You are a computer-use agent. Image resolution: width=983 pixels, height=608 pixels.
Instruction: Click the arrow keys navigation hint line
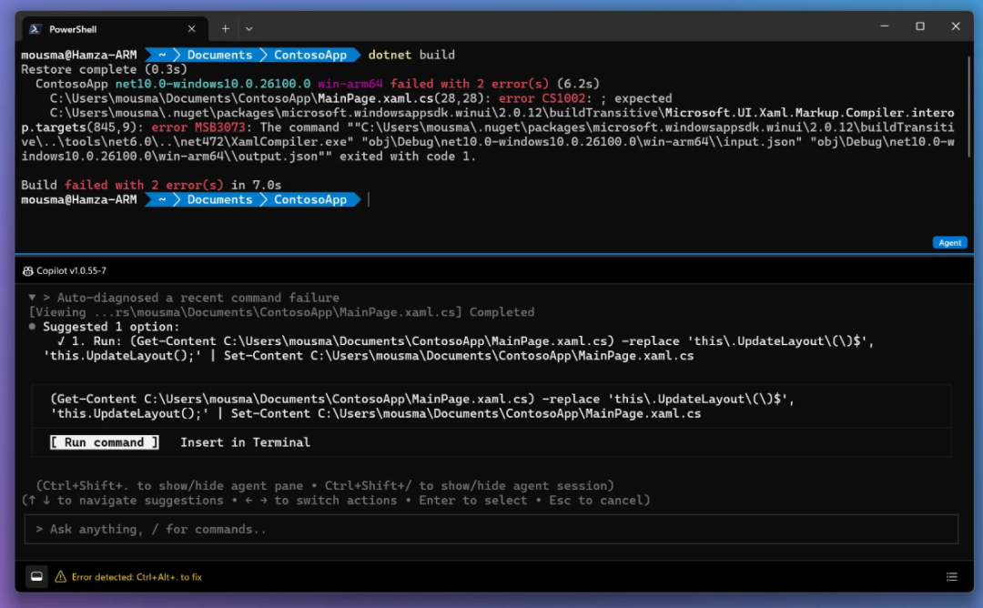336,501
